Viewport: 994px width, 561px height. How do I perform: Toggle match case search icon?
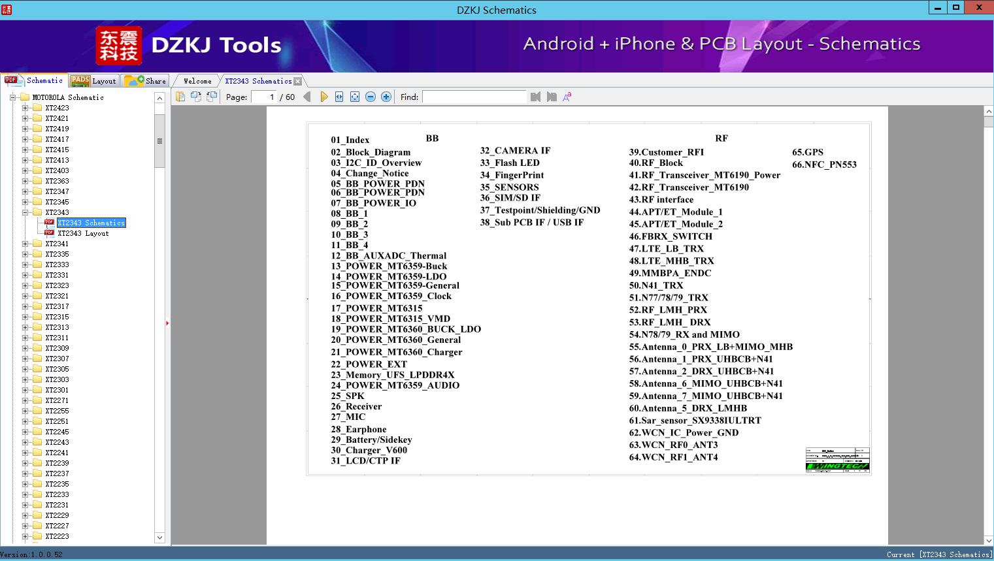pos(567,97)
